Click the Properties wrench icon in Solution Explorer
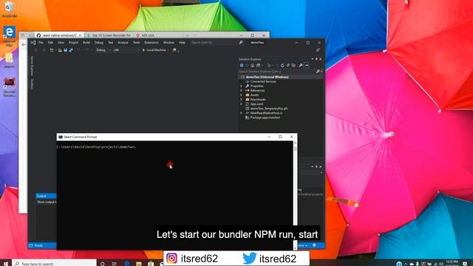 pyautogui.click(x=301, y=65)
